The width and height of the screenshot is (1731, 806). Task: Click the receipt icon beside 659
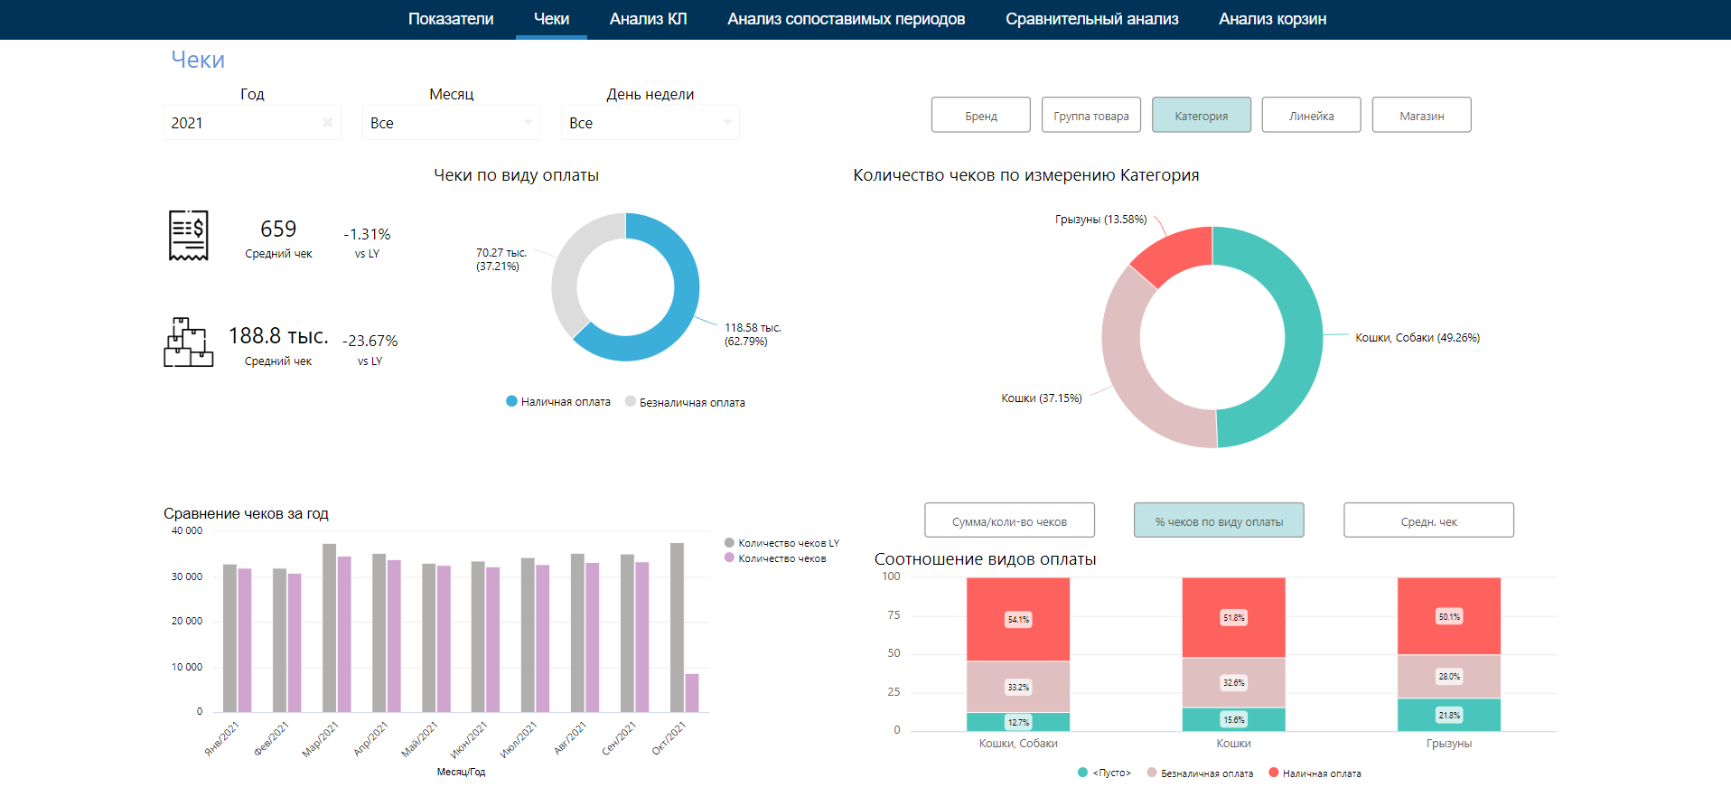point(189,236)
